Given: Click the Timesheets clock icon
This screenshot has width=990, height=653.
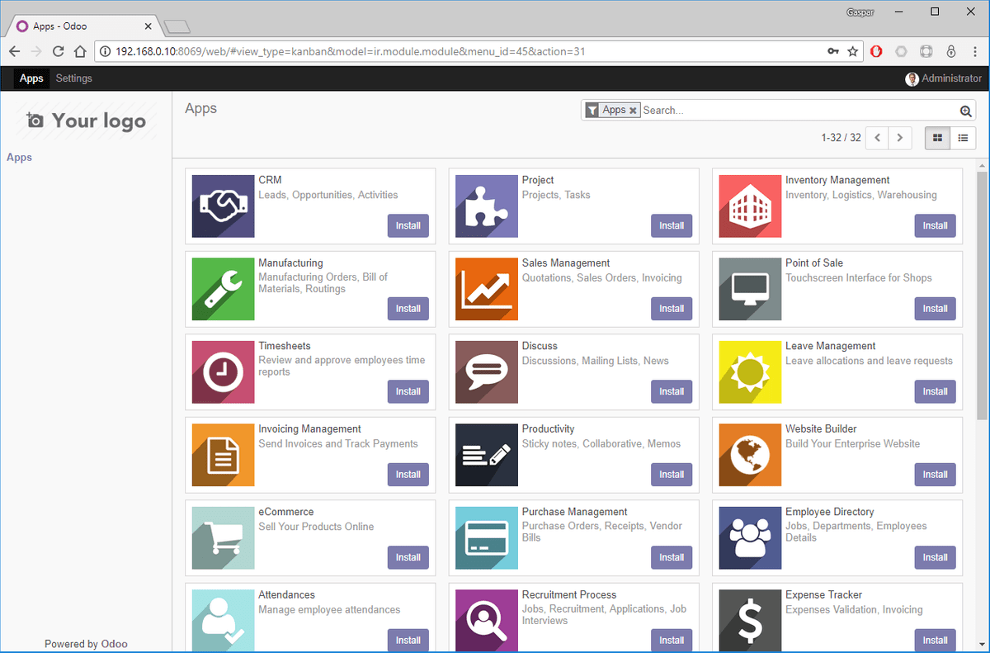Looking at the screenshot, I should click(223, 372).
